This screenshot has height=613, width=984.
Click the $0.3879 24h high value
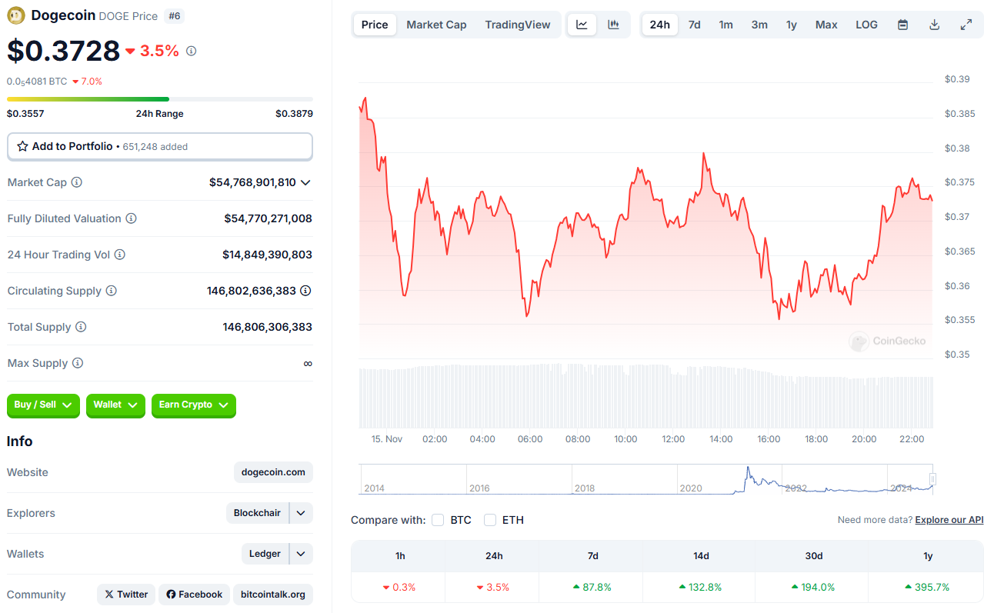coord(294,114)
